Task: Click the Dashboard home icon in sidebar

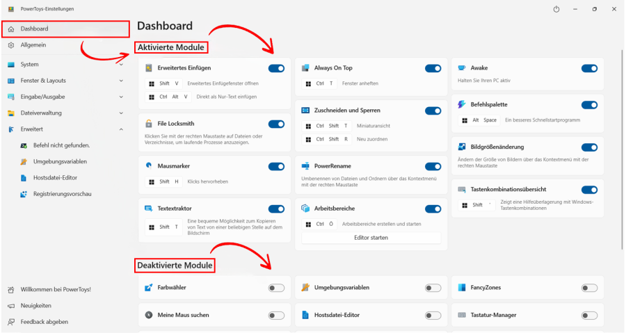Action: click(x=11, y=29)
